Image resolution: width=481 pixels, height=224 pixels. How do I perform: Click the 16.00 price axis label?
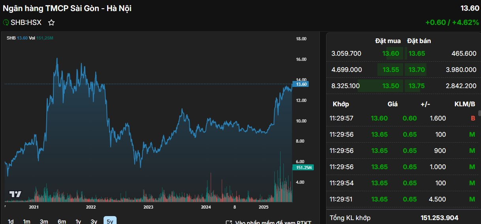301,59
